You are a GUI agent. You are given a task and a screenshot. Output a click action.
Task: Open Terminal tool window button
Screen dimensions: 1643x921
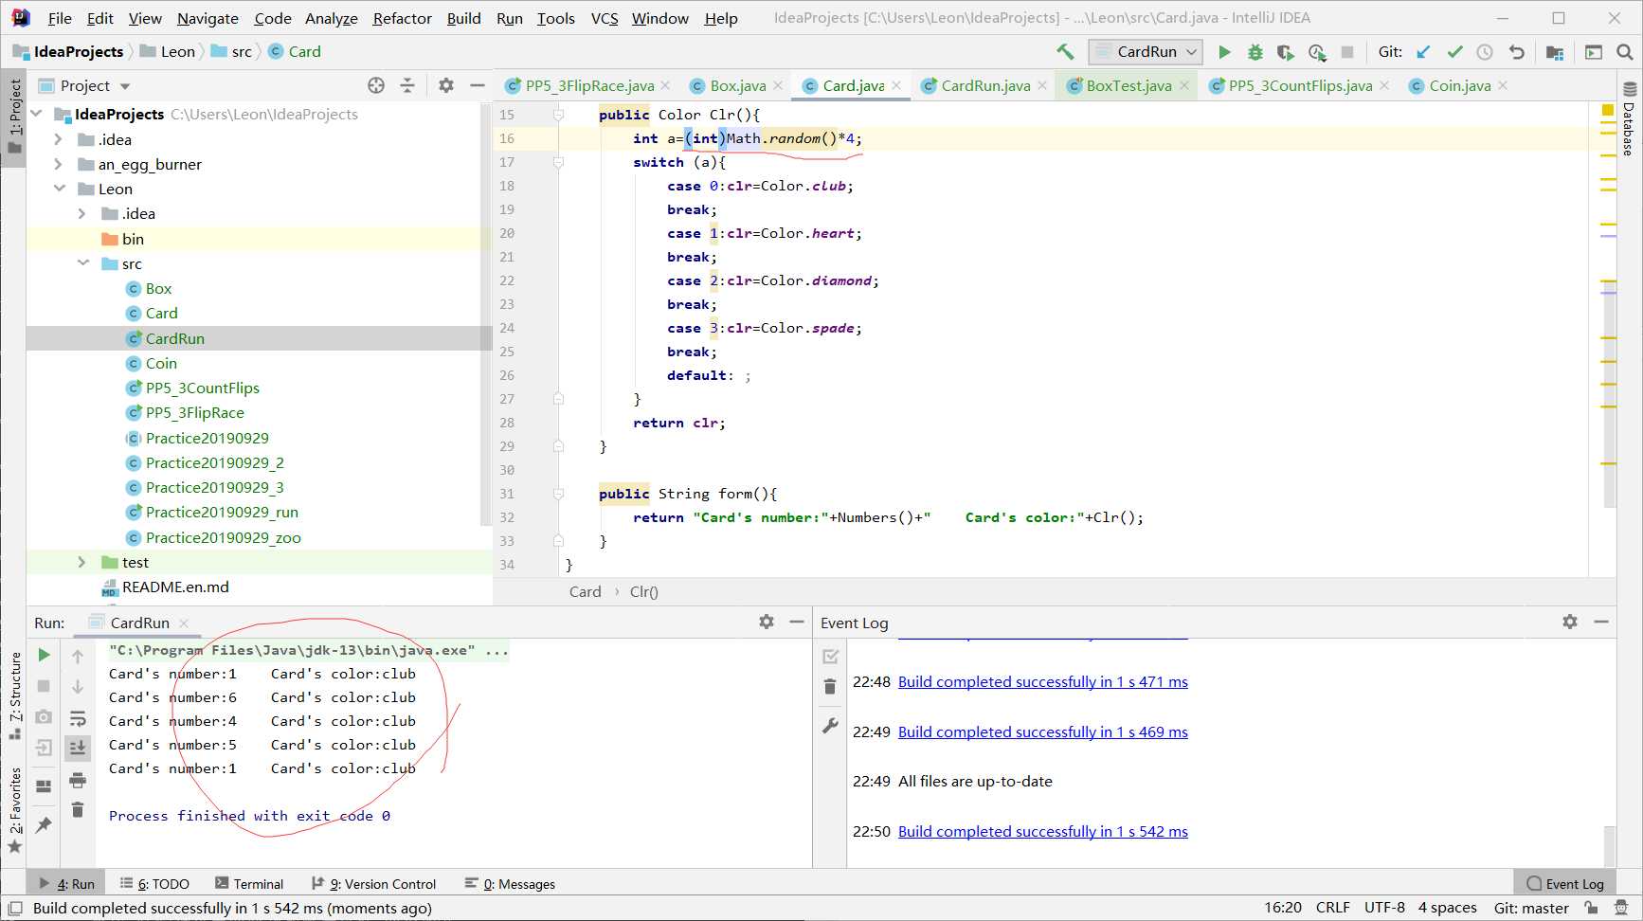tap(249, 883)
